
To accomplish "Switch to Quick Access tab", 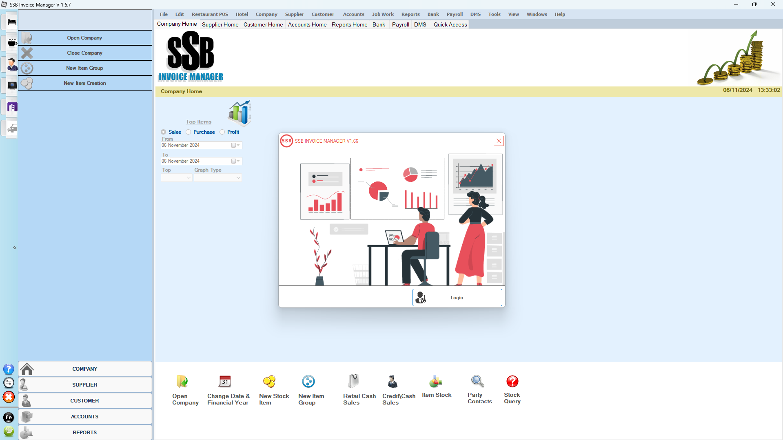I will coord(450,24).
